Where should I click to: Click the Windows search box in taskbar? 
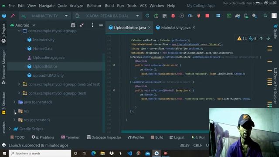[x=40, y=153]
